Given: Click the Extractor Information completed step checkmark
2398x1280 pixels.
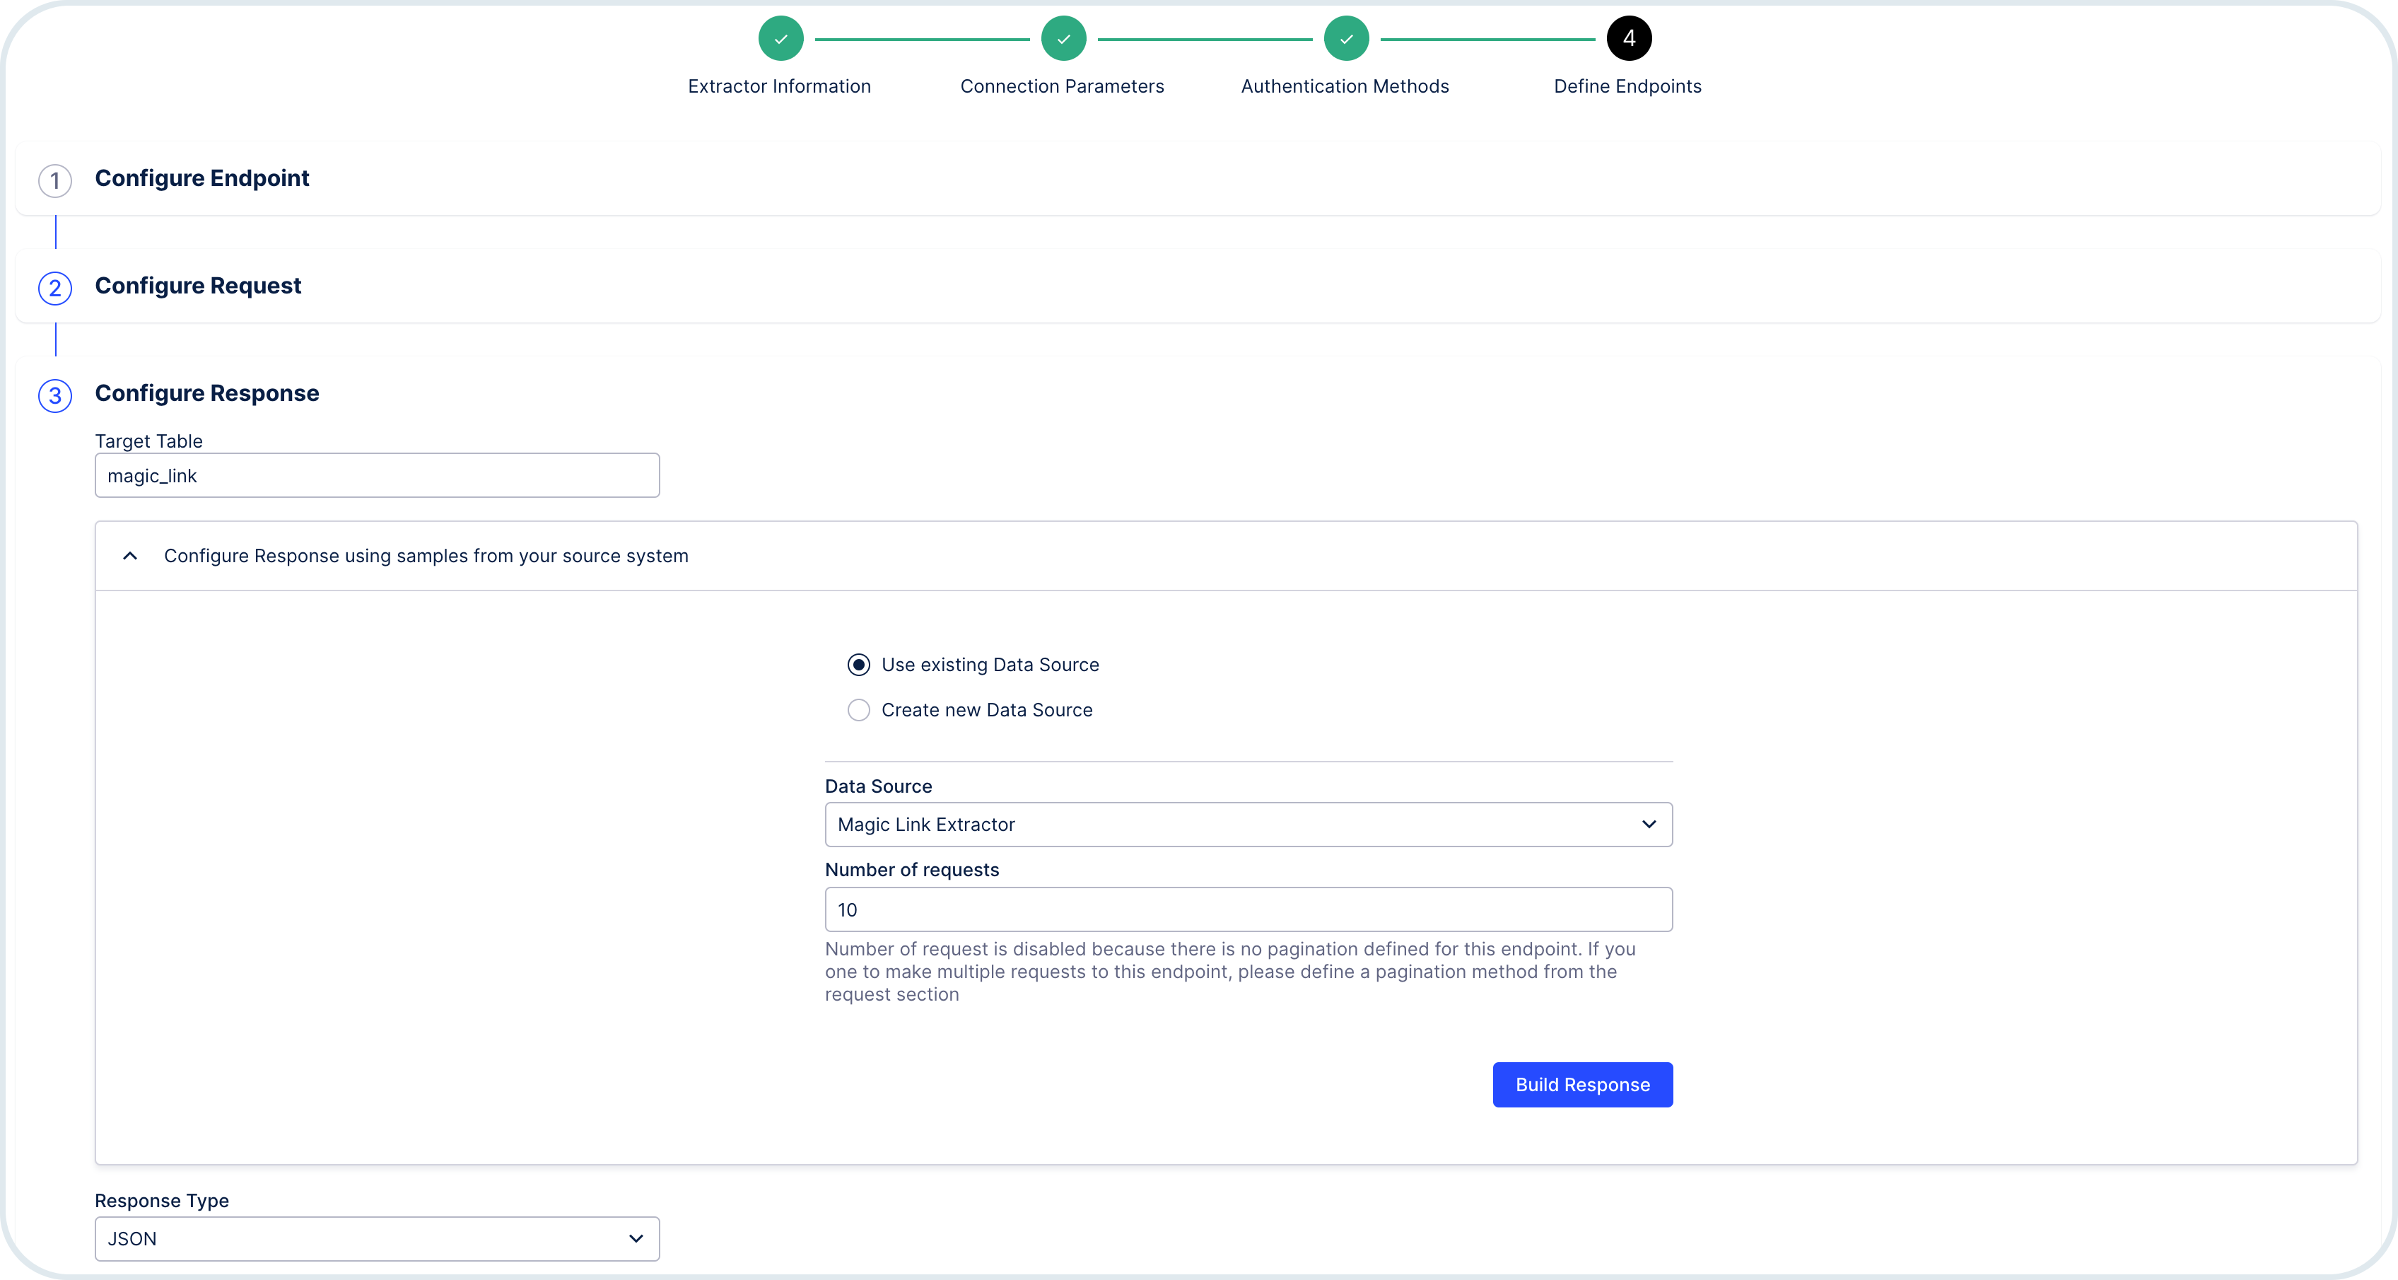Looking at the screenshot, I should click(780, 39).
